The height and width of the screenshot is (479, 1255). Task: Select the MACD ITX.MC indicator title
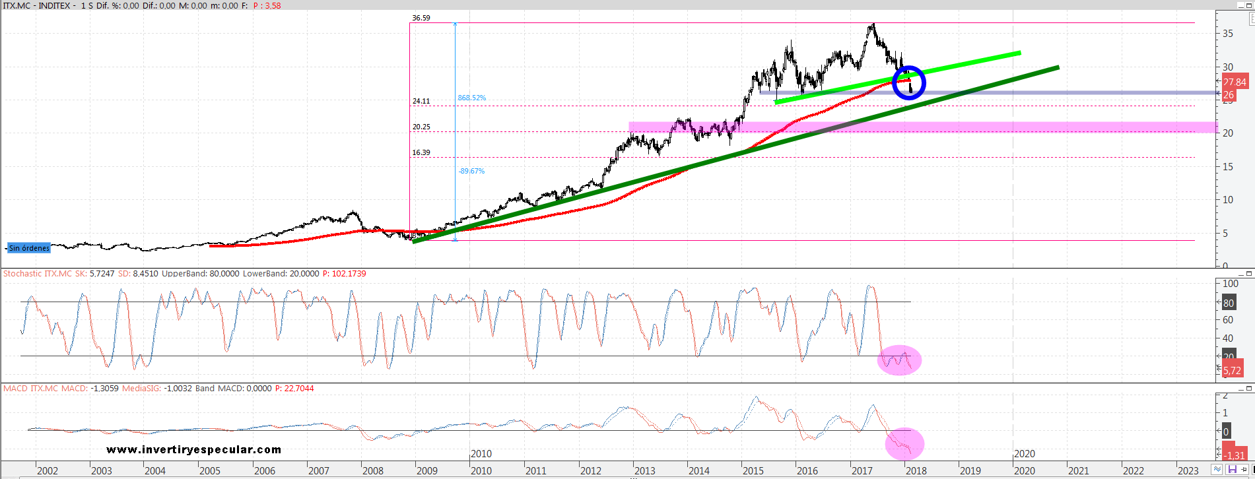point(30,388)
